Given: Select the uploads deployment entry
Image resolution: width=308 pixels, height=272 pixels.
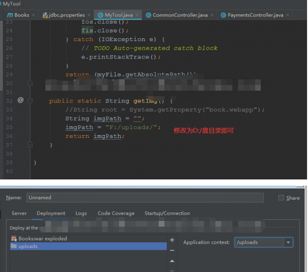Looking at the screenshot, I should [88, 246].
